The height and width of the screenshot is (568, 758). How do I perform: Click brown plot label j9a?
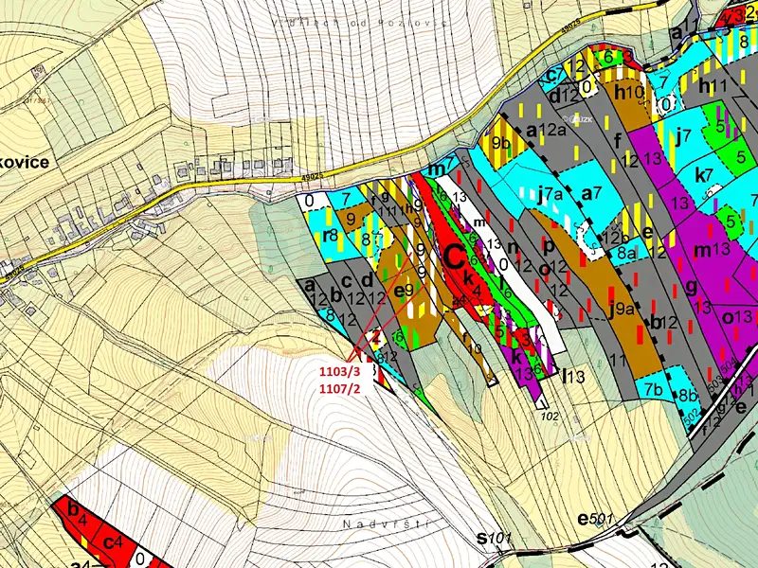[621, 310]
